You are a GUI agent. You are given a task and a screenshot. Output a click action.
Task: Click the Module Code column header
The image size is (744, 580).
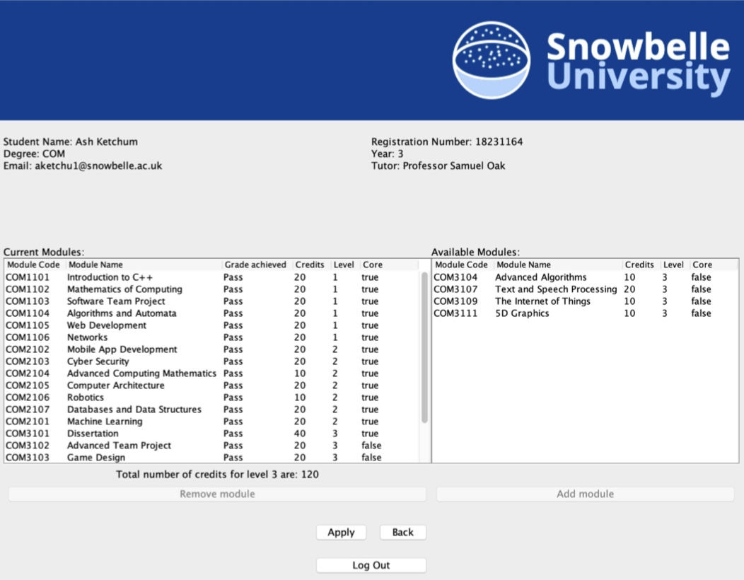[34, 265]
